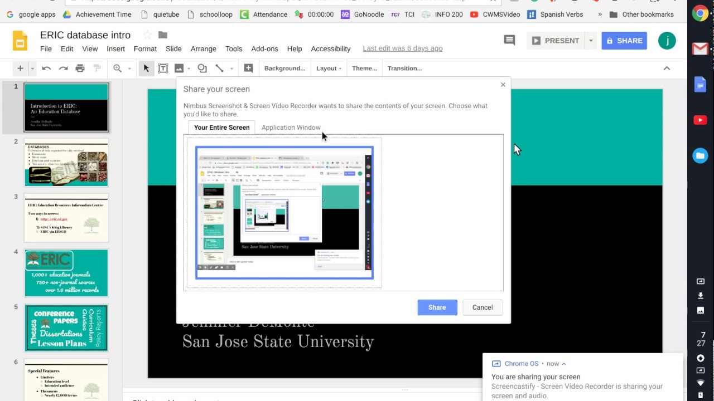Open the Google Slides home icon
714x401 pixels.
coord(20,41)
